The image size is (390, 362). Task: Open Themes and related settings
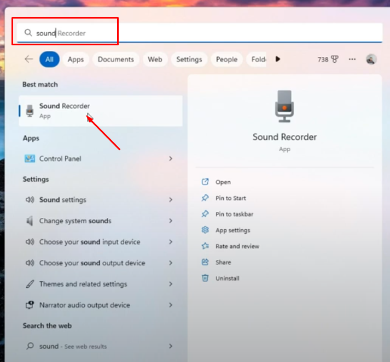pos(101,284)
